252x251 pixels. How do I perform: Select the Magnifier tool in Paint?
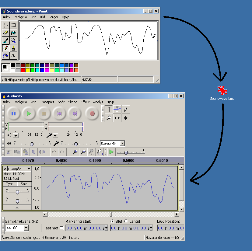(x=13, y=40)
